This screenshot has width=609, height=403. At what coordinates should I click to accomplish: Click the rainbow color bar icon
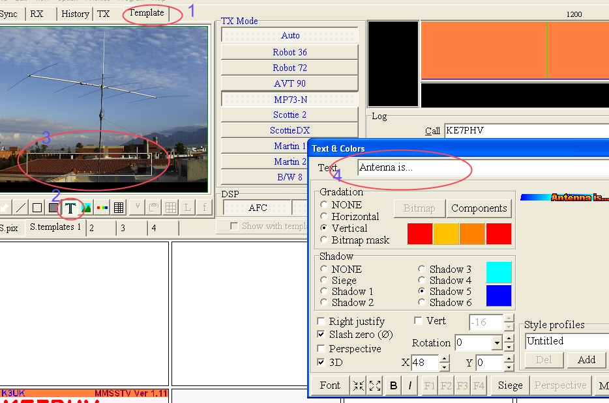click(102, 208)
